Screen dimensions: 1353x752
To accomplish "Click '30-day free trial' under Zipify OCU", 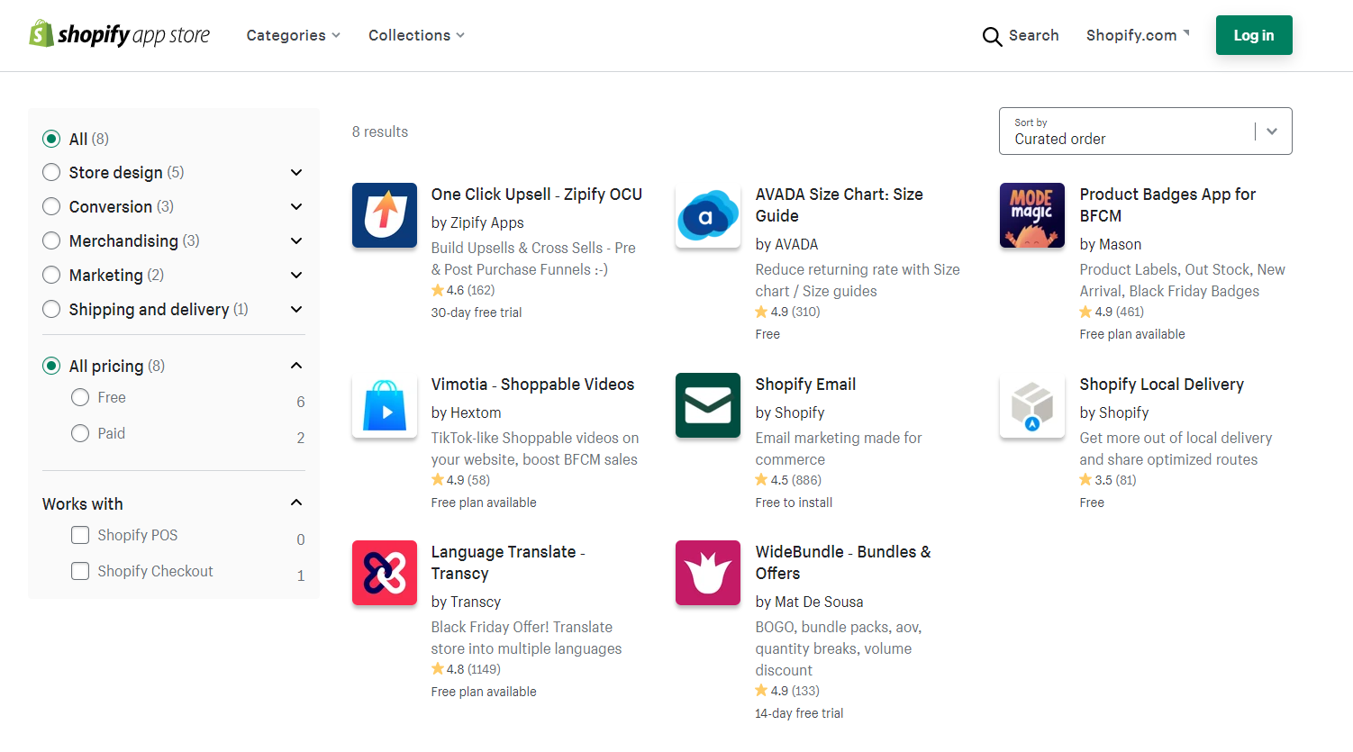I will click(477, 313).
